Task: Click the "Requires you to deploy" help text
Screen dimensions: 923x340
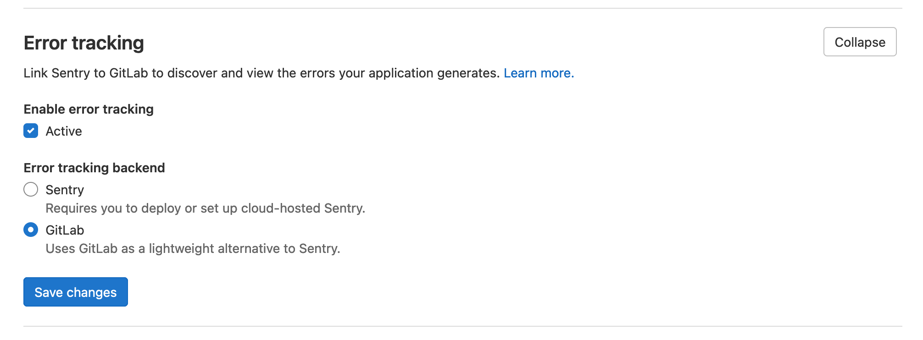Action: pyautogui.click(x=205, y=208)
